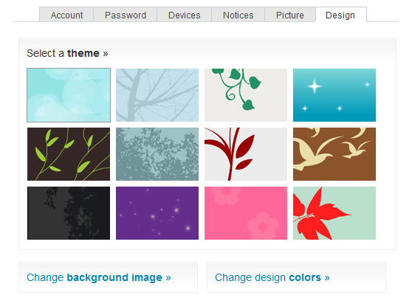This screenshot has height=295, width=412.
Task: Open Change design colors section
Action: tap(272, 277)
